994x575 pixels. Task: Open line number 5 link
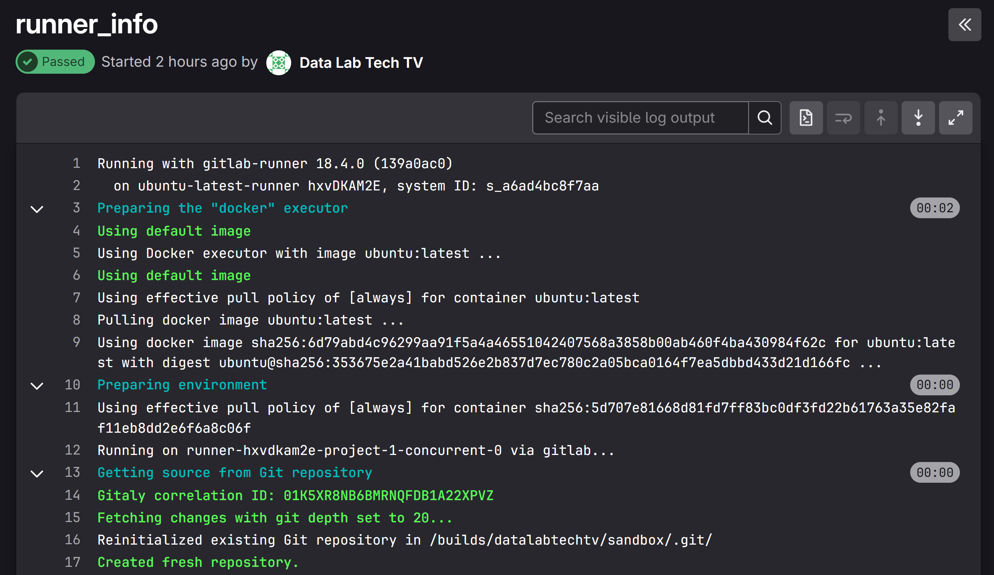pyautogui.click(x=76, y=253)
